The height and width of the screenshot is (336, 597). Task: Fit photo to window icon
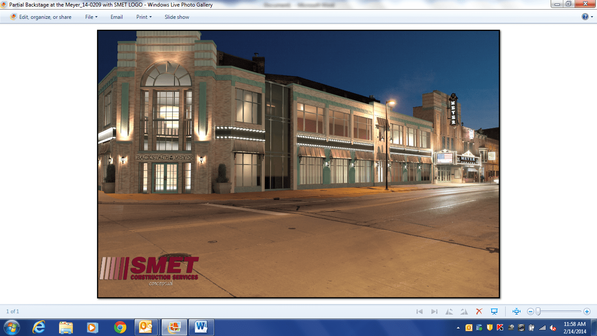(x=517, y=311)
